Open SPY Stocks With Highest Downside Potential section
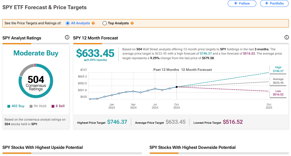291x156 pixels. (192, 147)
